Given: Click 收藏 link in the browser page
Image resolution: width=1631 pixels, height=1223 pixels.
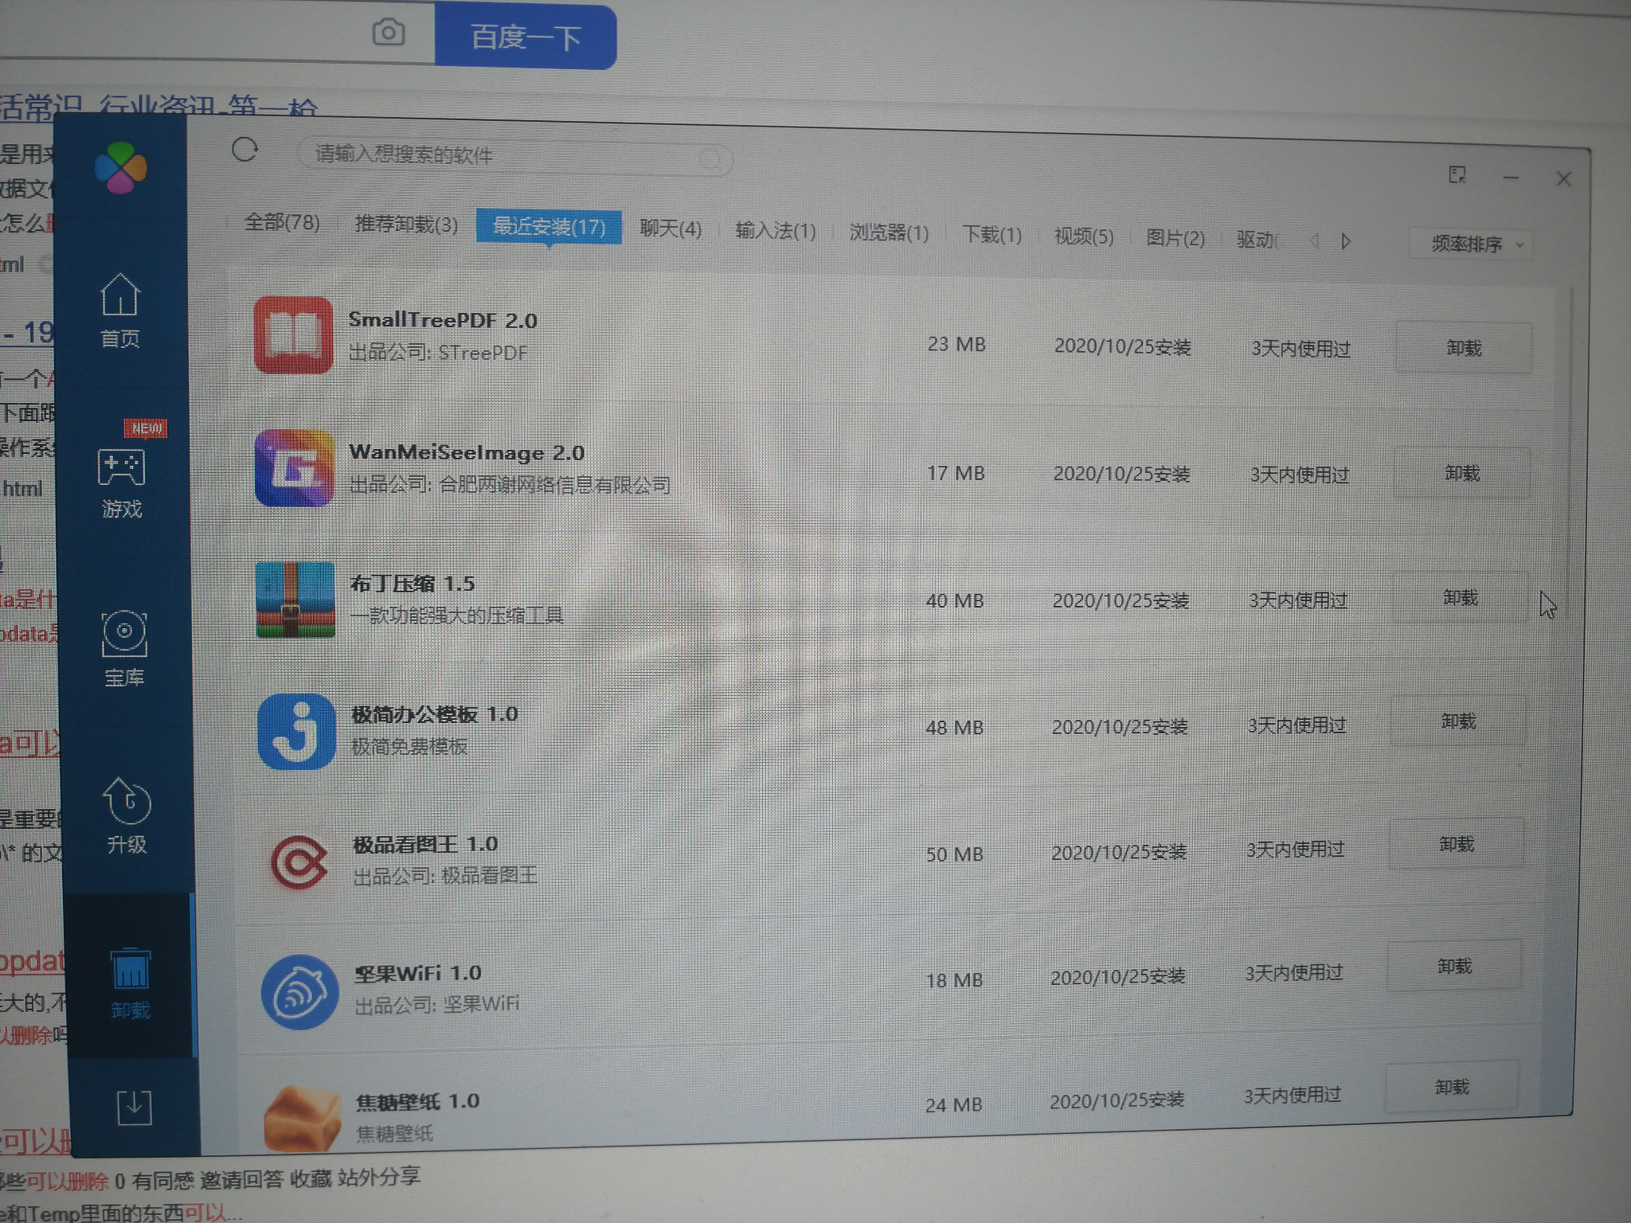Looking at the screenshot, I should click(x=311, y=1178).
